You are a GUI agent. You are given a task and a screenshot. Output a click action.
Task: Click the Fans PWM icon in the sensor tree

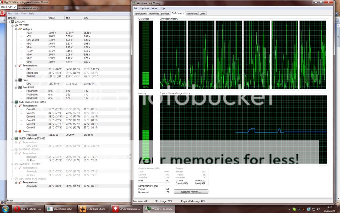[x=20, y=87]
